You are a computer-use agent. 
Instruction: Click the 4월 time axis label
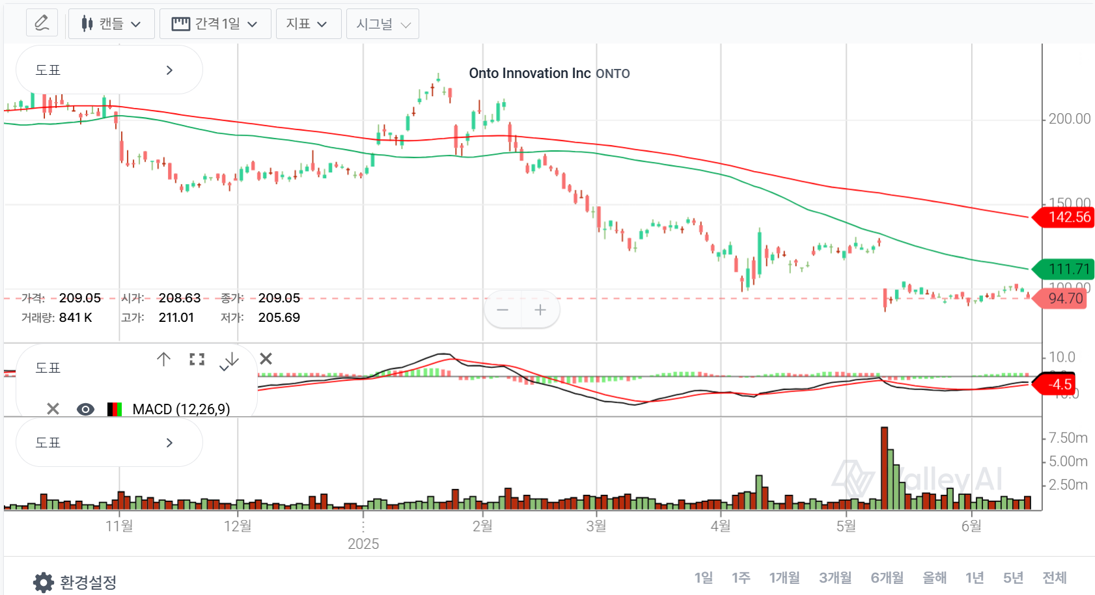[721, 525]
